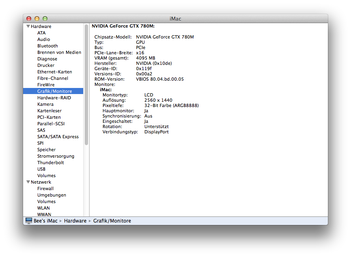Select Kamera in the sidebar
The height and width of the screenshot is (257, 351).
tap(45, 104)
